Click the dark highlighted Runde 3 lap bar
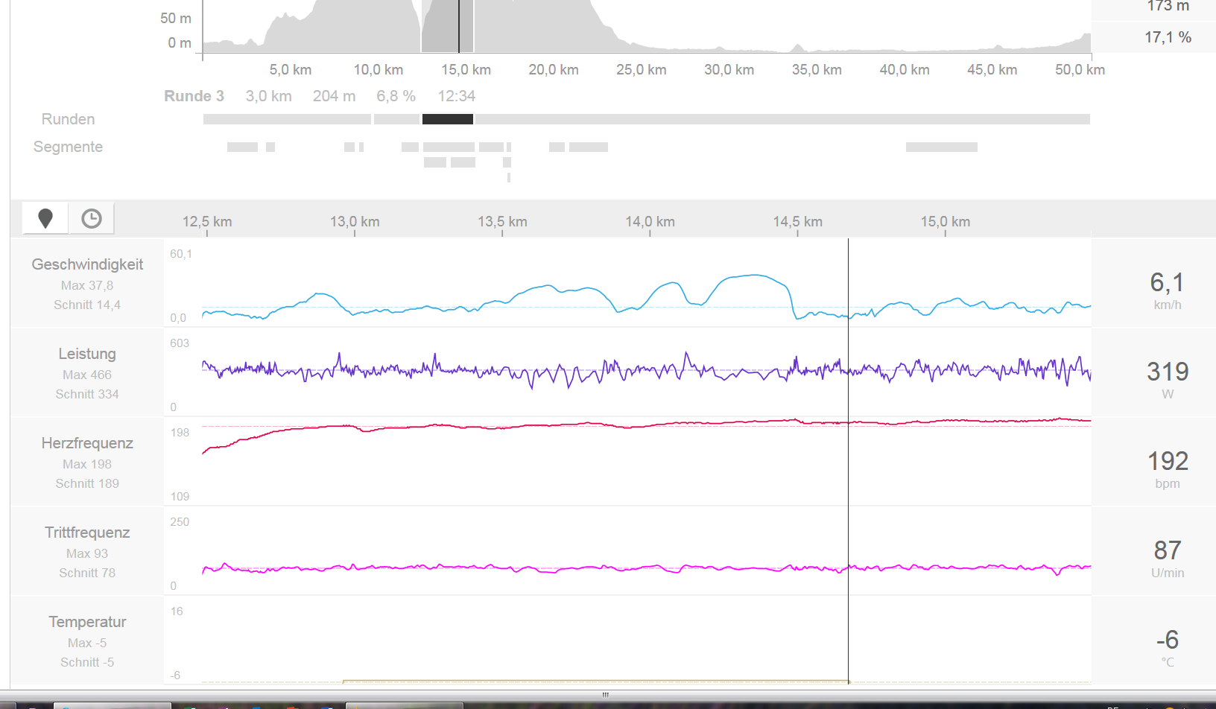This screenshot has width=1216, height=709. [447, 119]
